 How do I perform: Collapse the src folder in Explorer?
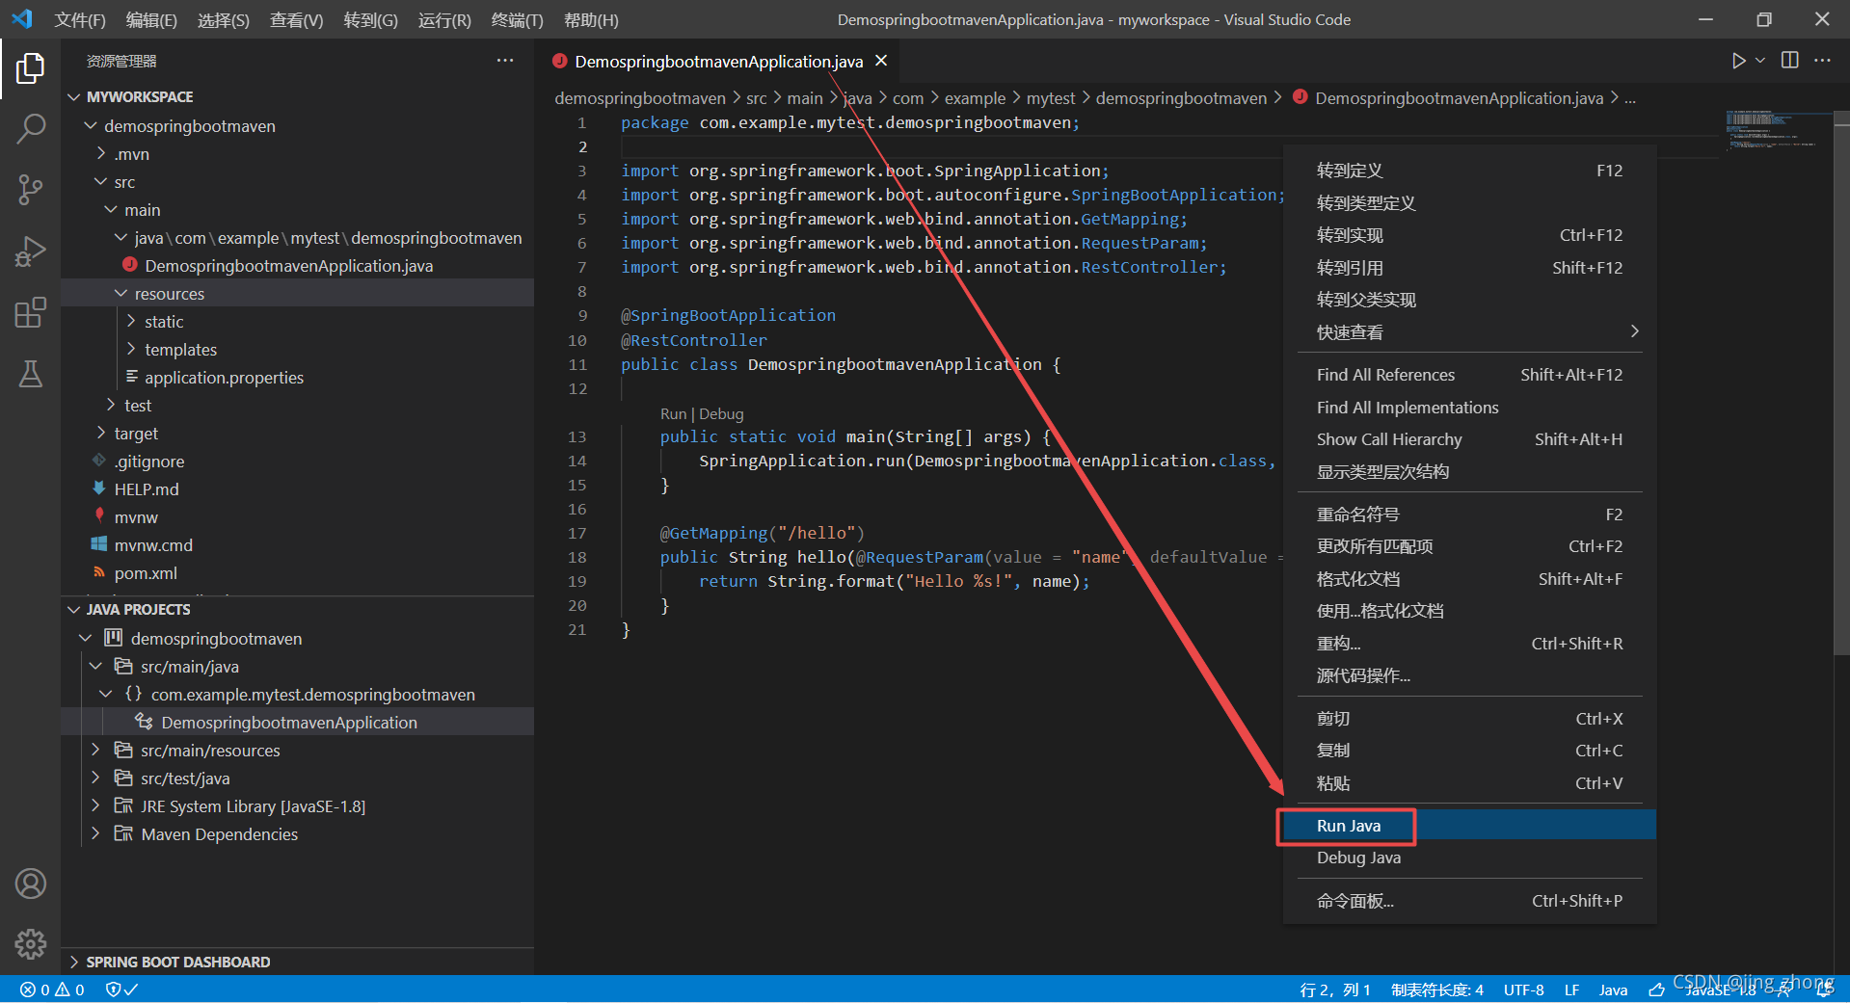pyautogui.click(x=101, y=182)
